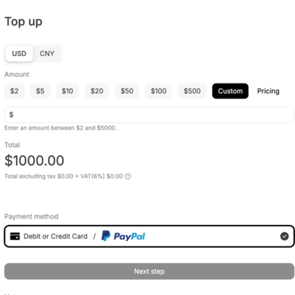Viewport: 295px width, 295px height.
Task: Select the $100 amount option
Action: (159, 91)
